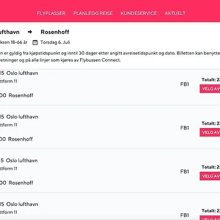Image resolution: width=220 pixels, height=220 pixels.
Task: Click Oslo lufthavn in the first departure row
Action: point(22,73)
